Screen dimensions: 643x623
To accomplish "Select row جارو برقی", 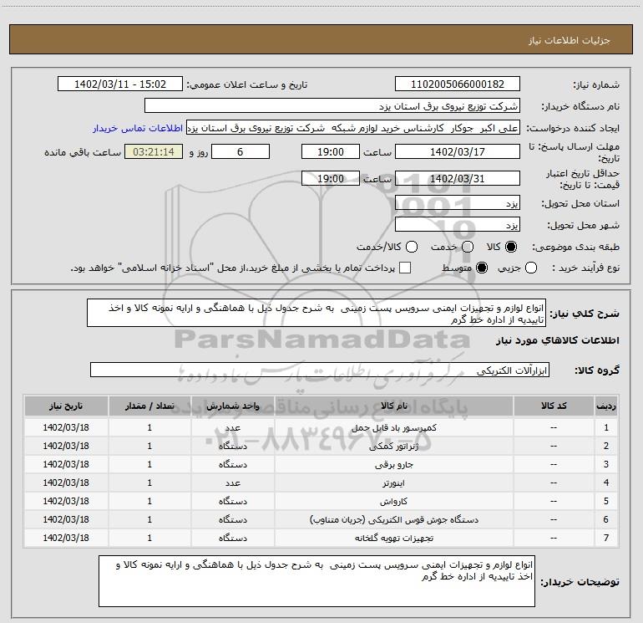I will coord(321,464).
